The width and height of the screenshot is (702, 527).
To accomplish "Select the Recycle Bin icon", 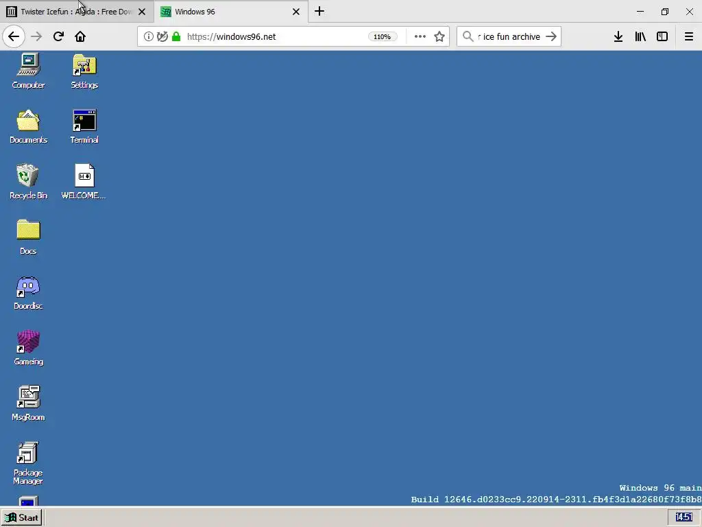I will coord(28,181).
